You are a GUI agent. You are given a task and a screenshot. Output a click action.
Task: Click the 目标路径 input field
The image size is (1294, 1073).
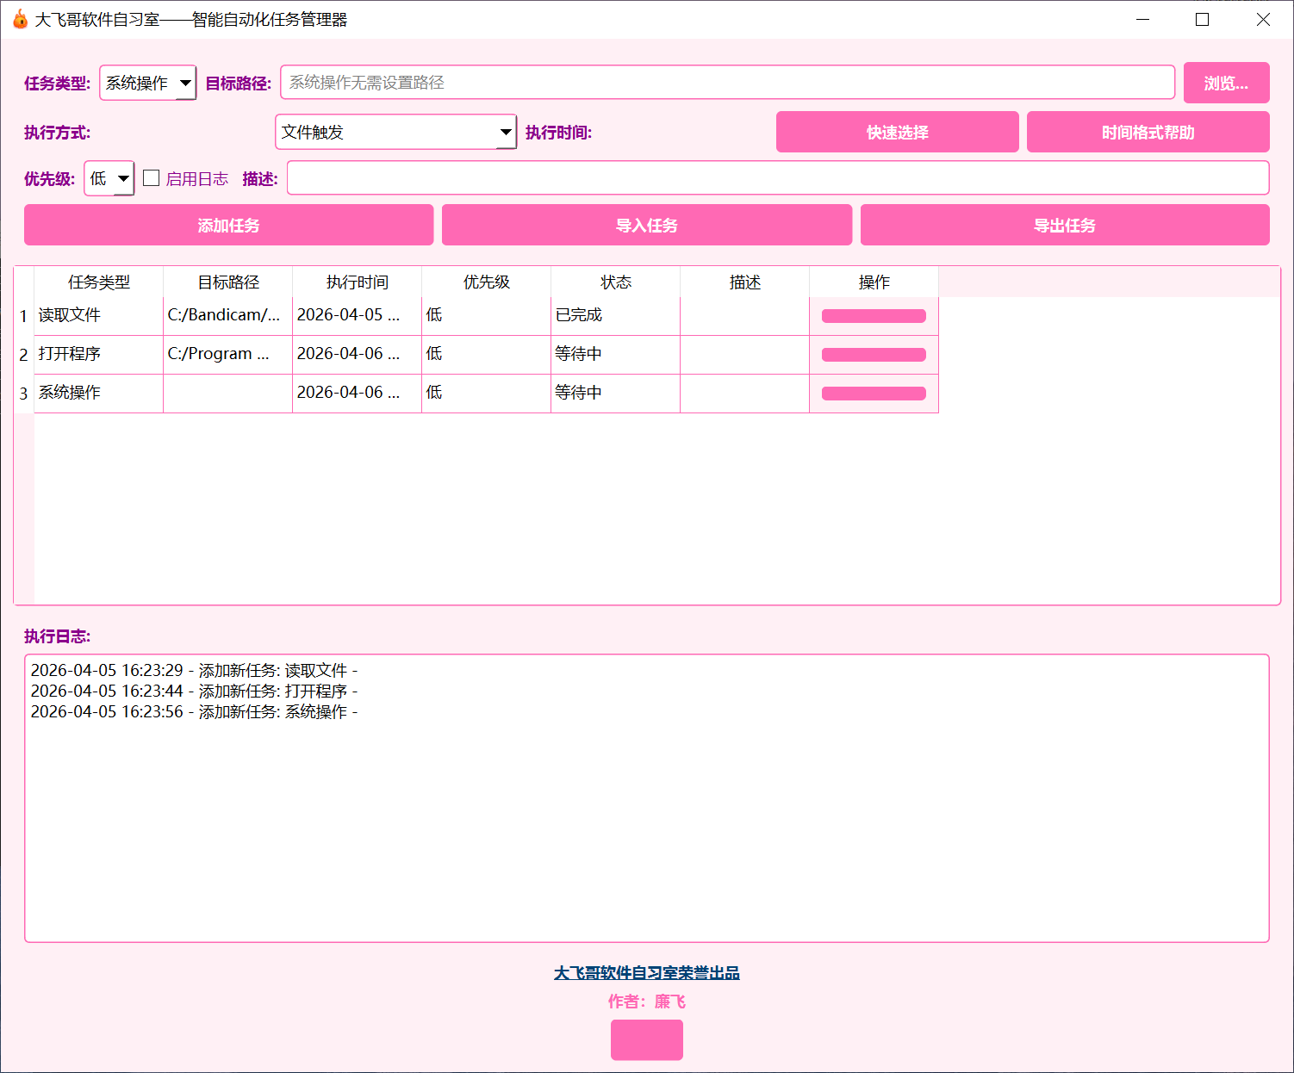coord(727,83)
